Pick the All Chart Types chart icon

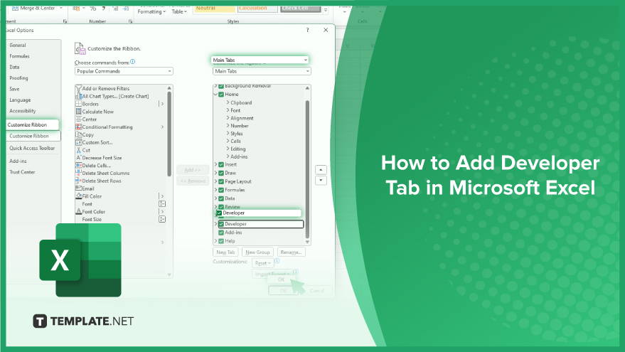(x=78, y=96)
